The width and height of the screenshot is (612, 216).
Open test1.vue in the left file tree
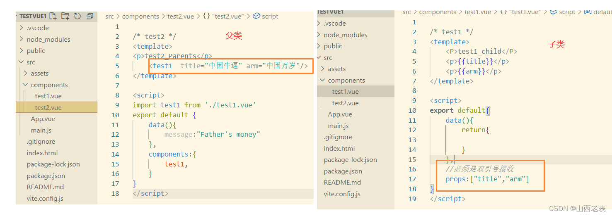coord(48,96)
